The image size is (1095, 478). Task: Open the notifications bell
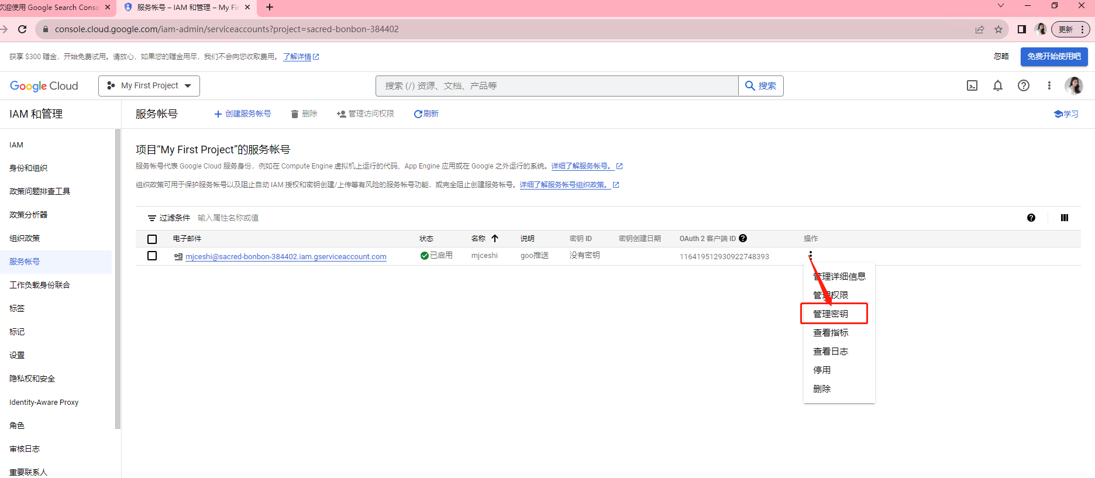click(x=998, y=86)
